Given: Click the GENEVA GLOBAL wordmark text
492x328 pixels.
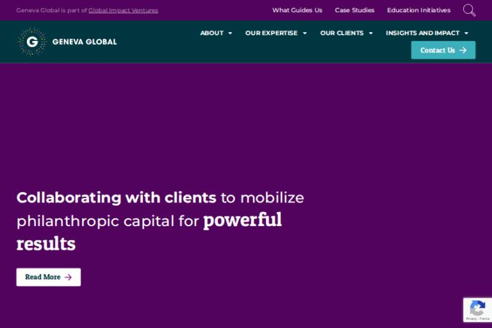Looking at the screenshot, I should click(85, 42).
